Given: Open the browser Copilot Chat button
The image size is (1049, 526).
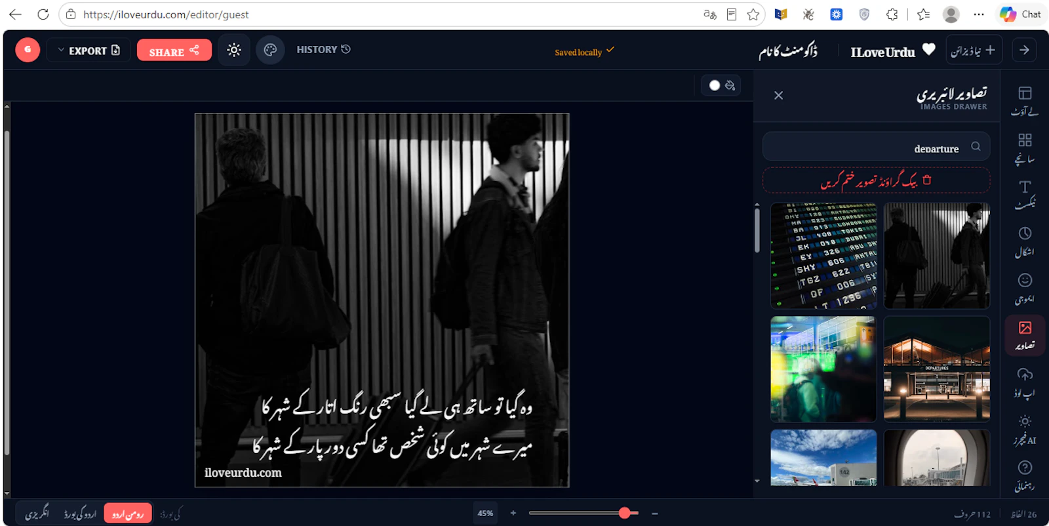Looking at the screenshot, I should [1021, 14].
